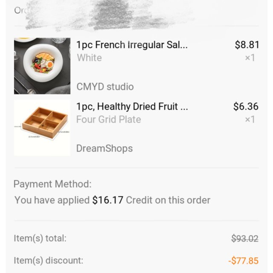The image size is (273, 273).
Task: Click the "You have applied" text
Action: pyautogui.click(x=52, y=200)
